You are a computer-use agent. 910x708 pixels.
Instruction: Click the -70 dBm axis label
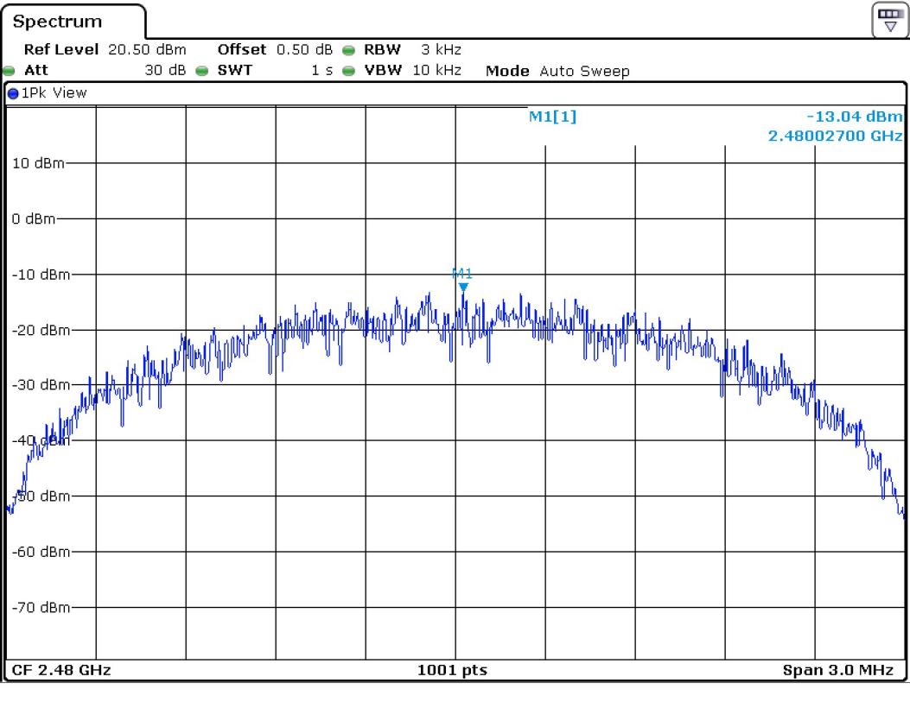coord(41,608)
